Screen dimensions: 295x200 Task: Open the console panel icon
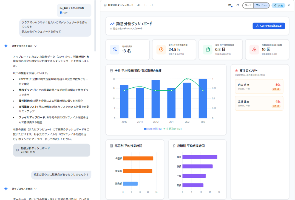coord(230,5)
